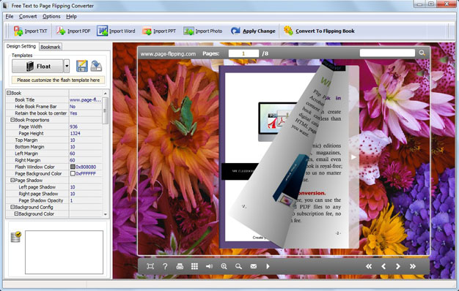Click the Hide Book Frame Bar value
The width and height of the screenshot is (459, 291).
(85, 106)
